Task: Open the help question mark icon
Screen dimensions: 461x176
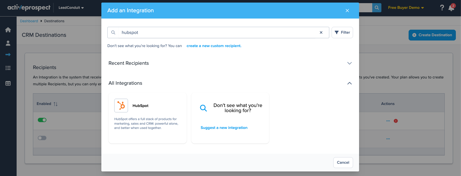Action: (x=442, y=8)
